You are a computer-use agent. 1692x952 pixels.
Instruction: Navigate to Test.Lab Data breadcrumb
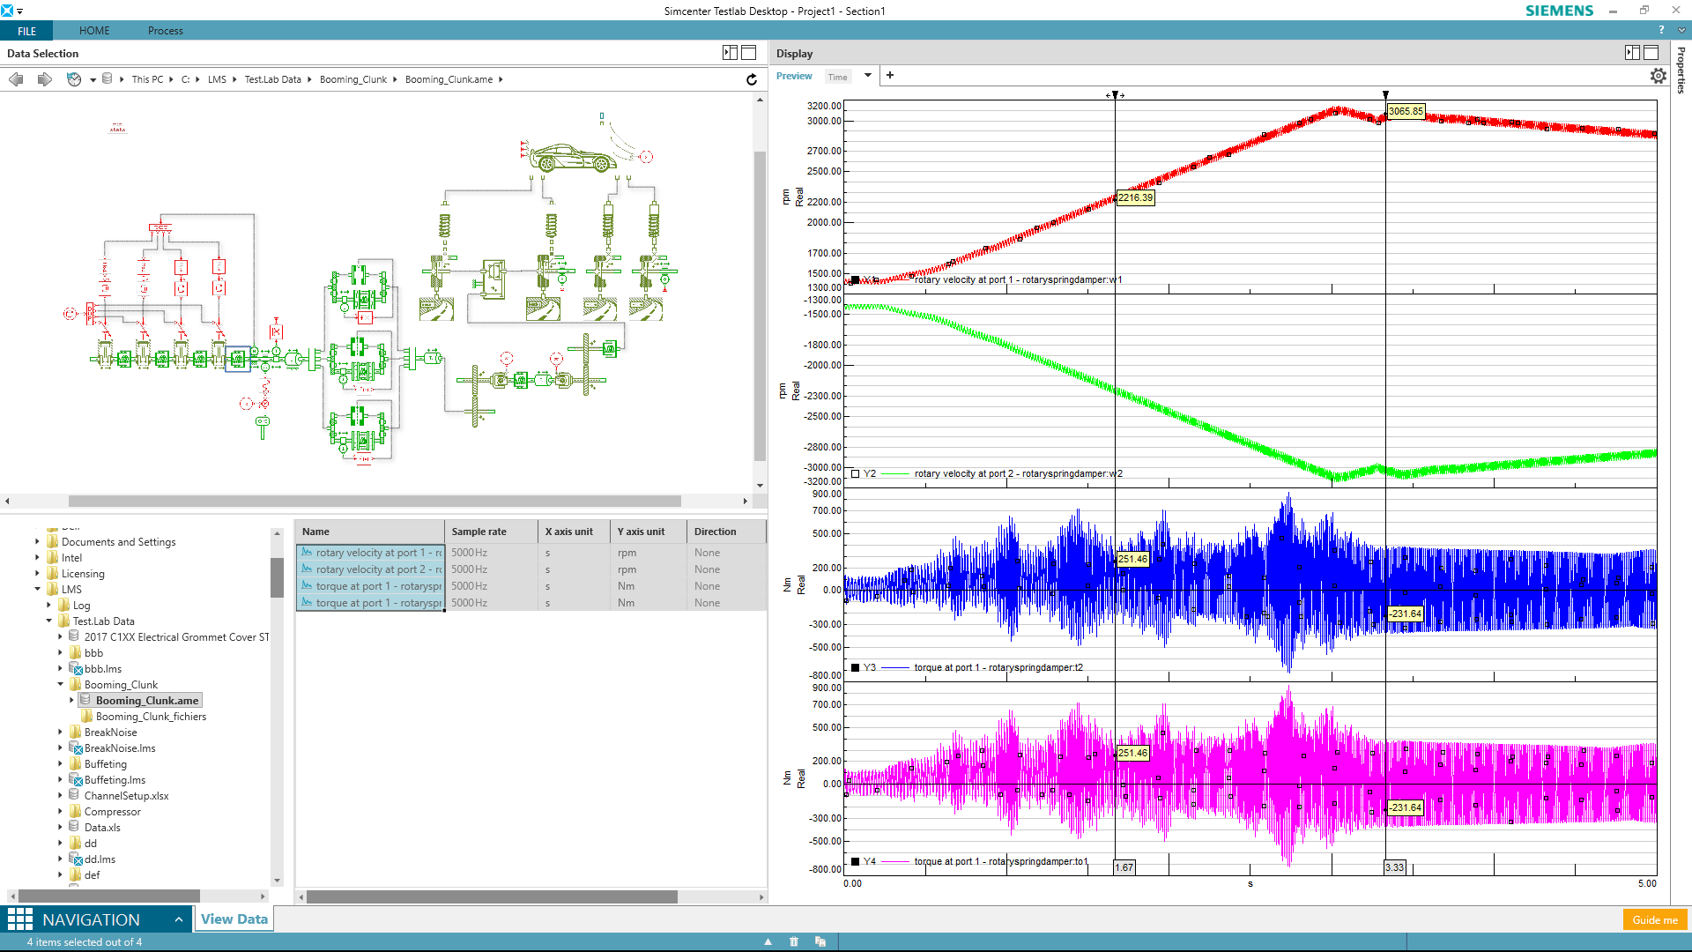point(273,79)
